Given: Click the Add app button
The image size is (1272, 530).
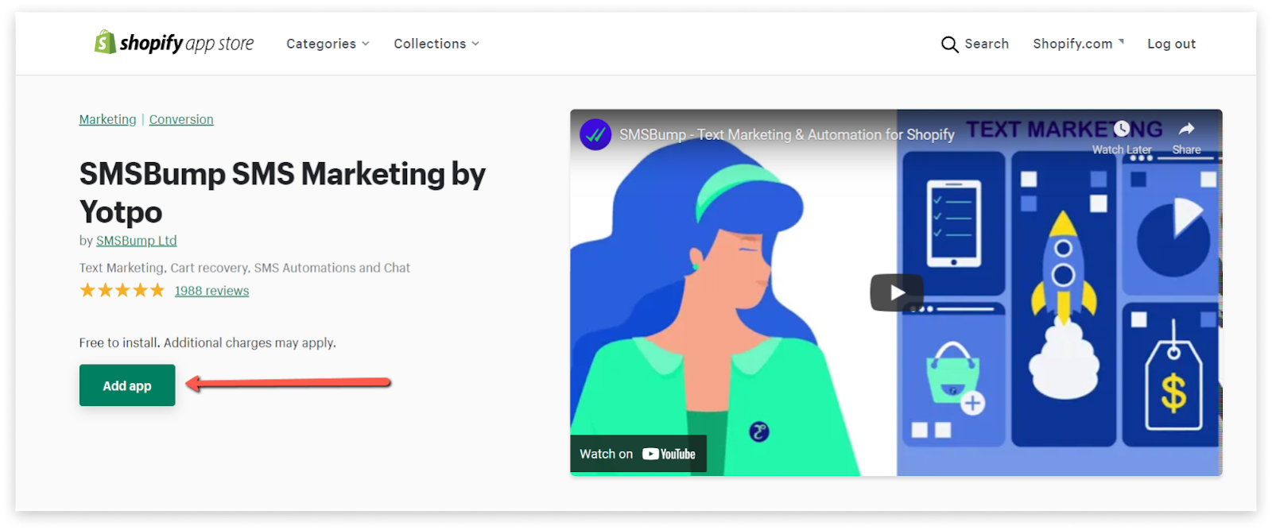Looking at the screenshot, I should [x=127, y=385].
